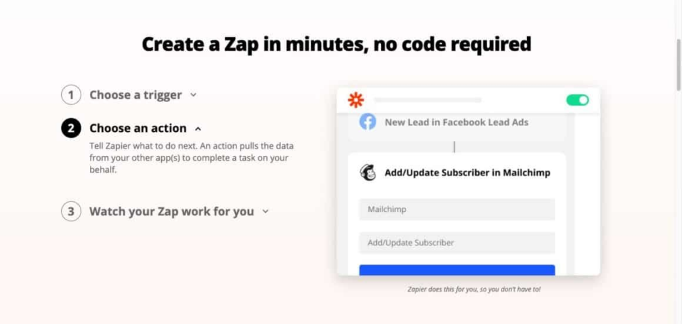Select the Choose an action heading
682x324 pixels.
138,128
